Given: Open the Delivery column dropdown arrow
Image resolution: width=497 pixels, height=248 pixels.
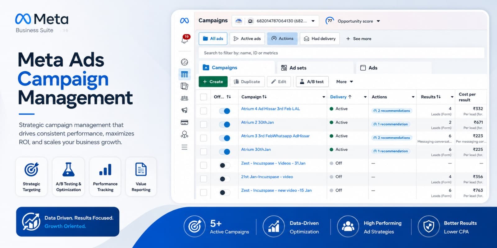Looking at the screenshot, I should [x=365, y=97].
